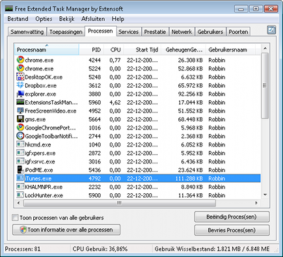Click the vertical scrollbar up arrow
The width and height of the screenshot is (283, 257).
click(x=265, y=49)
